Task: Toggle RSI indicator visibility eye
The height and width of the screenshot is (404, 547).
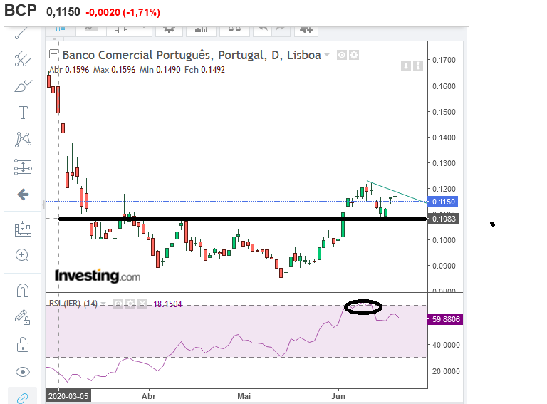Action: (x=118, y=304)
